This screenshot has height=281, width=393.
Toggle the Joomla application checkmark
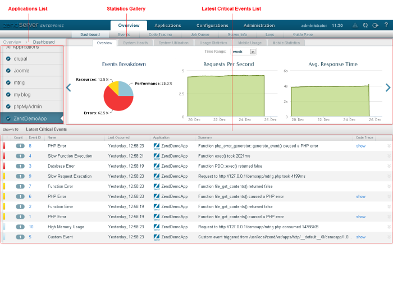(8, 71)
